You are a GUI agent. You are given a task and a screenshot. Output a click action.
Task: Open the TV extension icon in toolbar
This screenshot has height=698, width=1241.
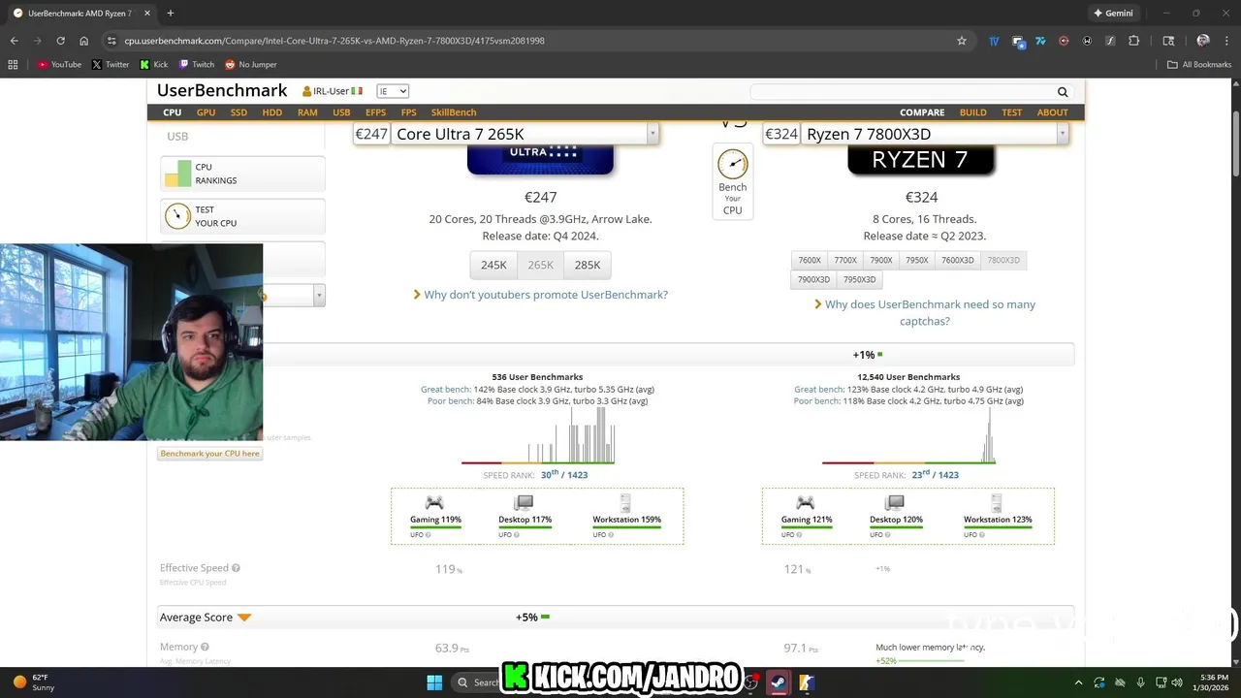(x=994, y=41)
